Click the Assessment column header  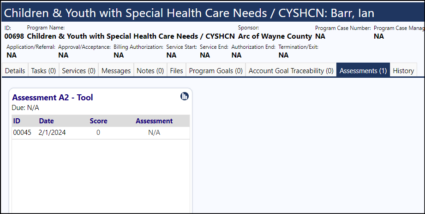point(154,121)
